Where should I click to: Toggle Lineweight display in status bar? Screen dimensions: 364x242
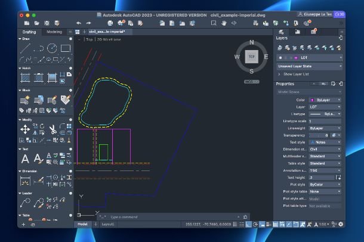pos(269,224)
